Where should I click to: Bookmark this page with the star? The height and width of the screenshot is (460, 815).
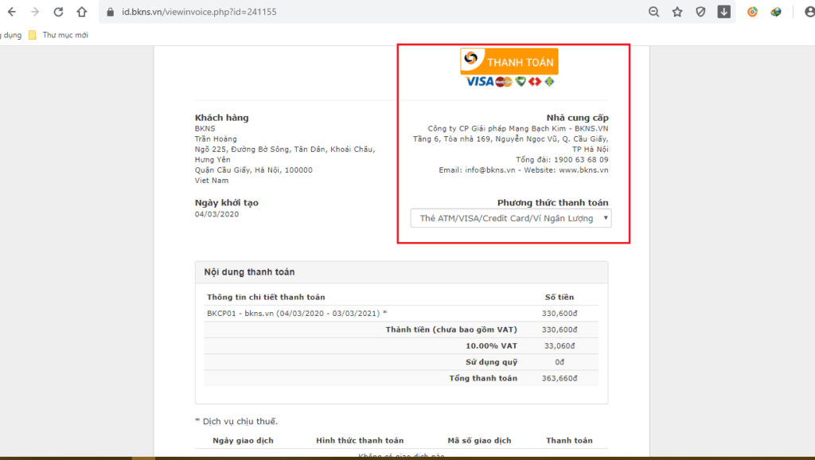coord(677,12)
